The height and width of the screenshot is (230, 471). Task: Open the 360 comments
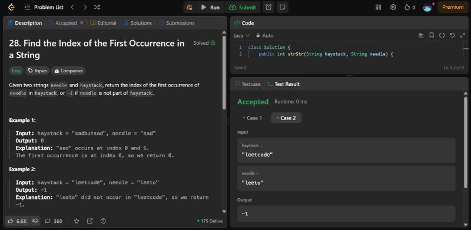(x=54, y=221)
